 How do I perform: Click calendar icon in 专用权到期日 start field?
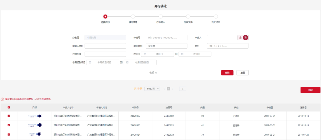(90, 63)
